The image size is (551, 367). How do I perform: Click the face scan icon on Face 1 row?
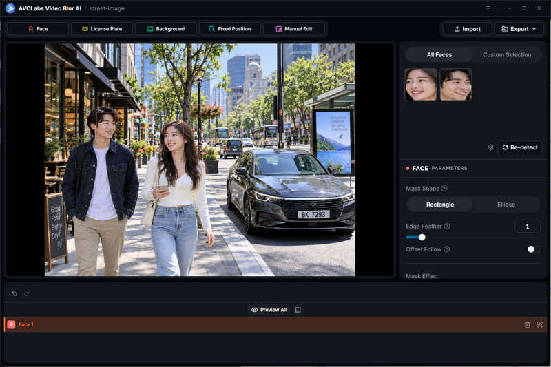[540, 324]
